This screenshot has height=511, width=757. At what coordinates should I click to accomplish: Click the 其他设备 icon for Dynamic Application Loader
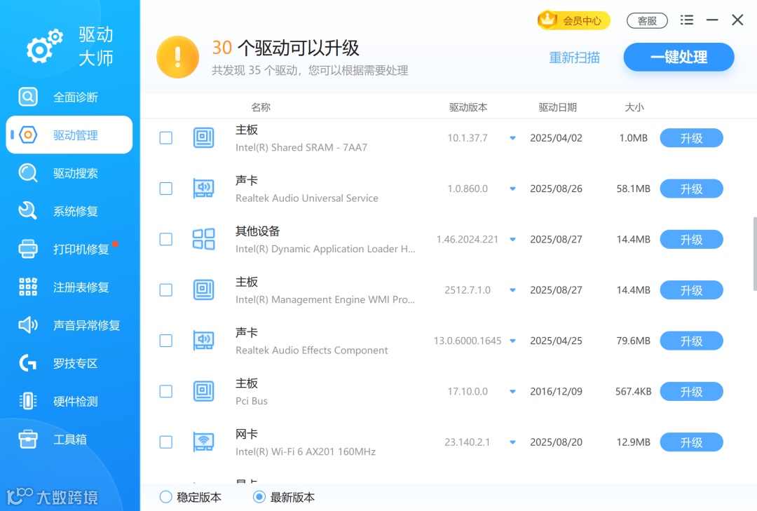tap(204, 239)
